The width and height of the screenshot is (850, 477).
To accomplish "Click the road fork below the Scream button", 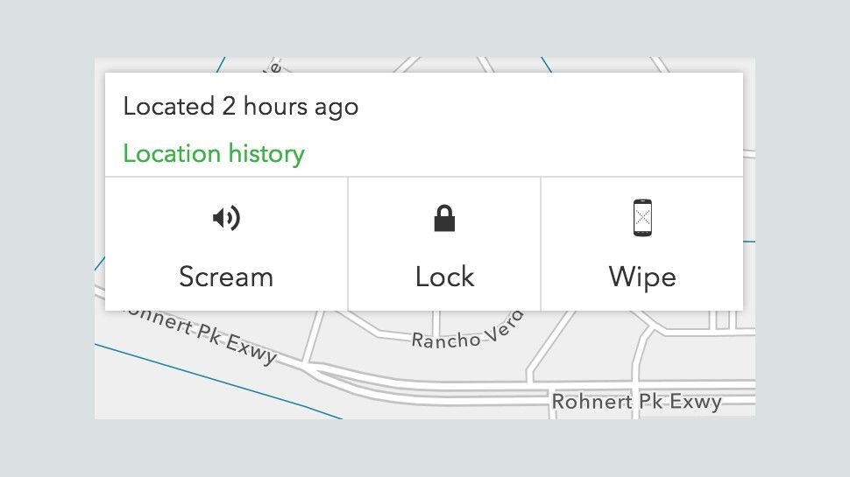I will [308, 364].
